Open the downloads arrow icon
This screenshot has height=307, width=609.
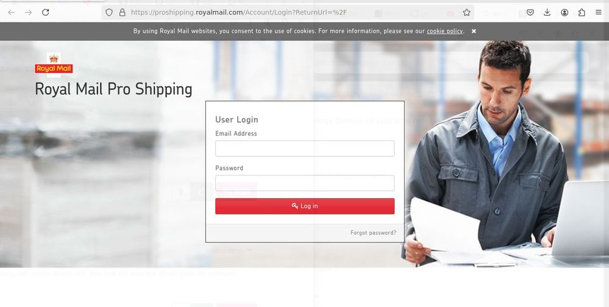547,12
